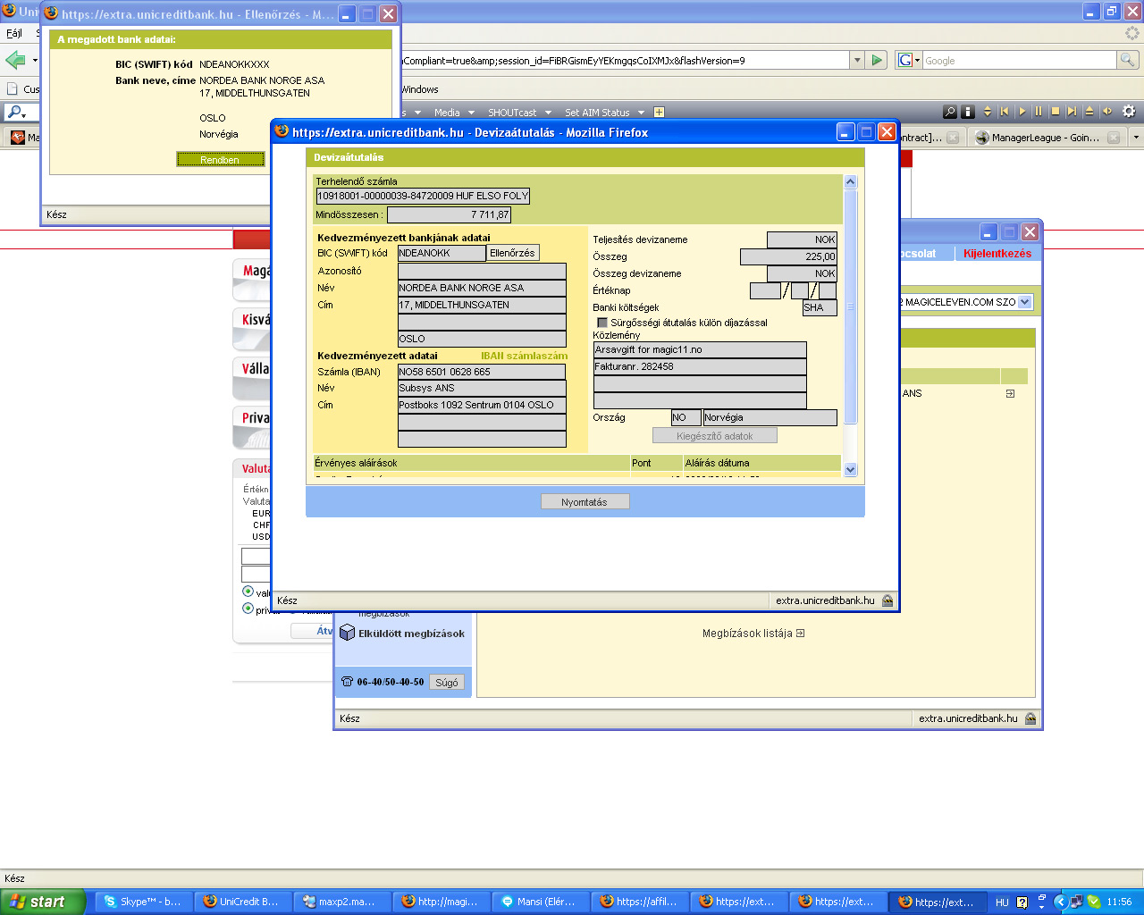Click the Összeg field showing 225,00
1144x915 pixels.
[x=789, y=256]
